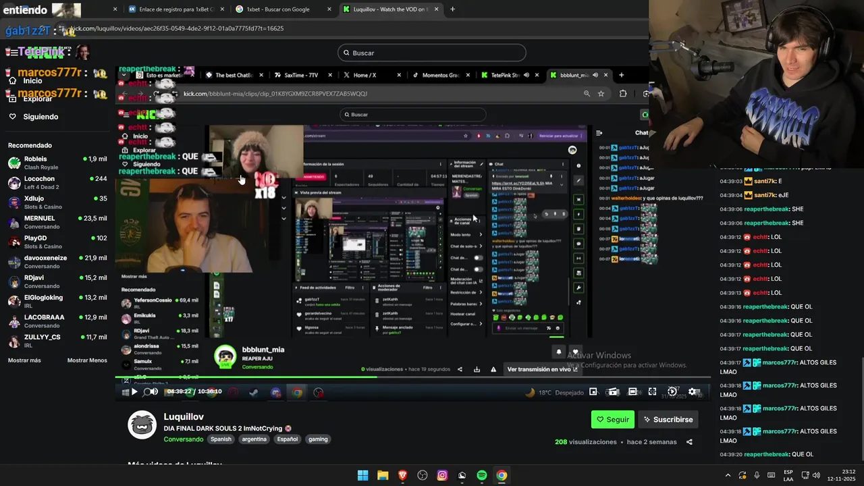Viewport: 864px width, 486px height.
Task: Open playback speed control in player
Action: (672, 391)
